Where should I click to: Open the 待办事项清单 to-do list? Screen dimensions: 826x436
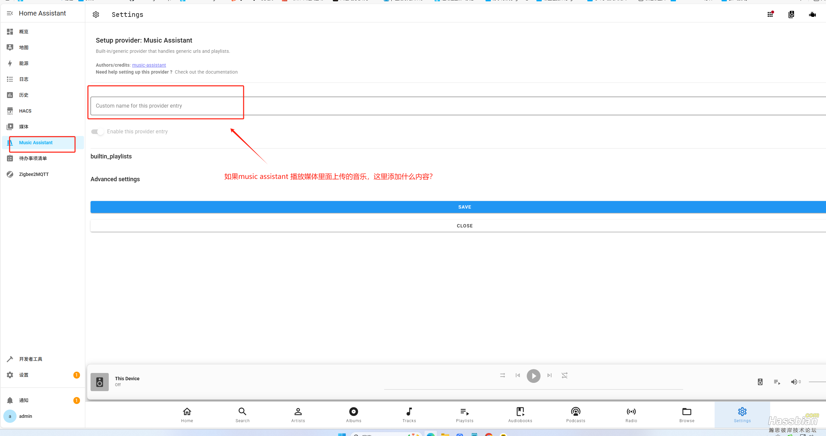pos(42,158)
